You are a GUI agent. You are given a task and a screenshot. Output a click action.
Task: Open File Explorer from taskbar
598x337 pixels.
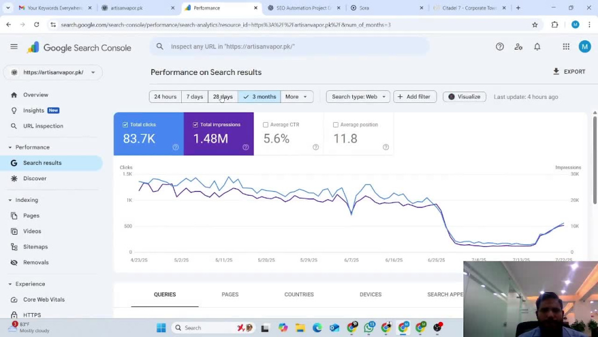[300, 328]
